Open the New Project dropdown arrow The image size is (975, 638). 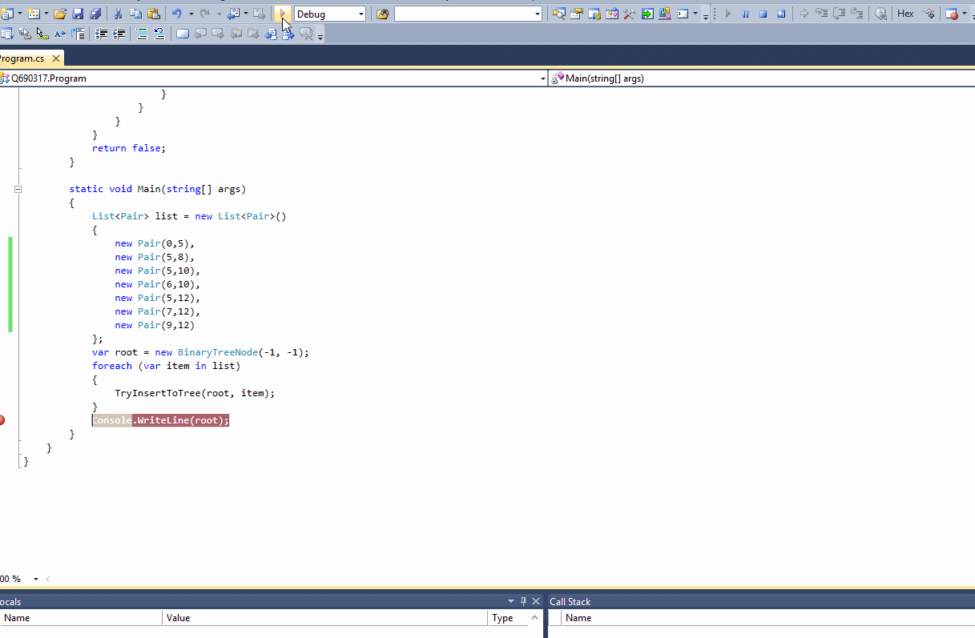click(19, 14)
